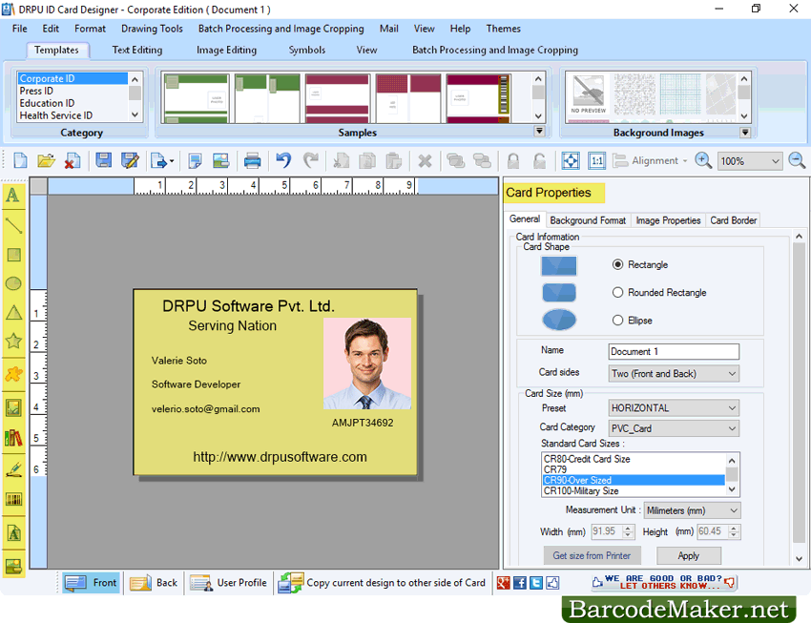Switch to the Symbols tab
The height and width of the screenshot is (623, 811).
tap(306, 51)
